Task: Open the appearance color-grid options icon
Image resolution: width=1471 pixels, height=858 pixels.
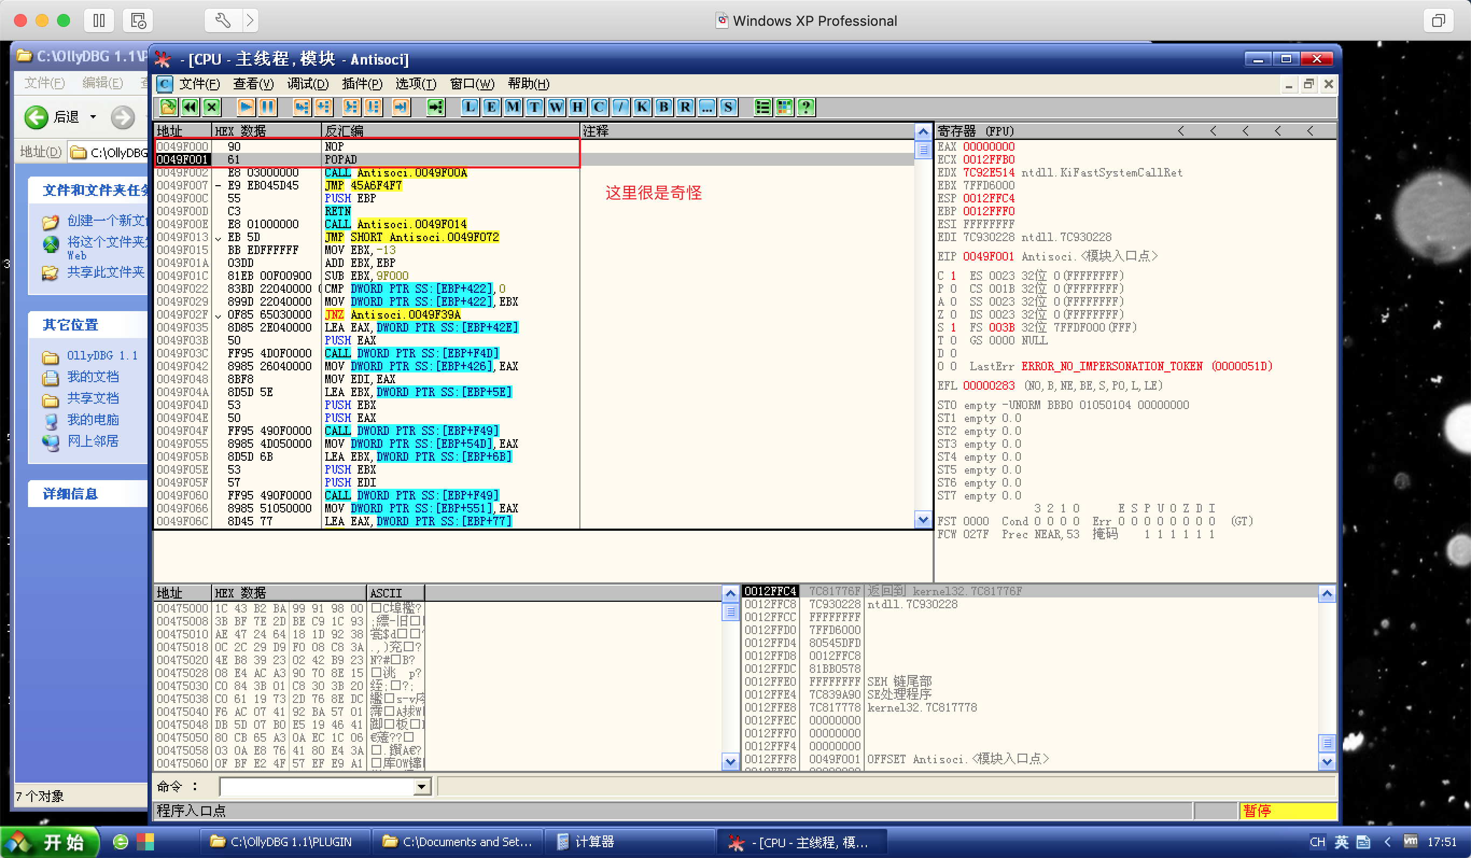Action: point(784,107)
